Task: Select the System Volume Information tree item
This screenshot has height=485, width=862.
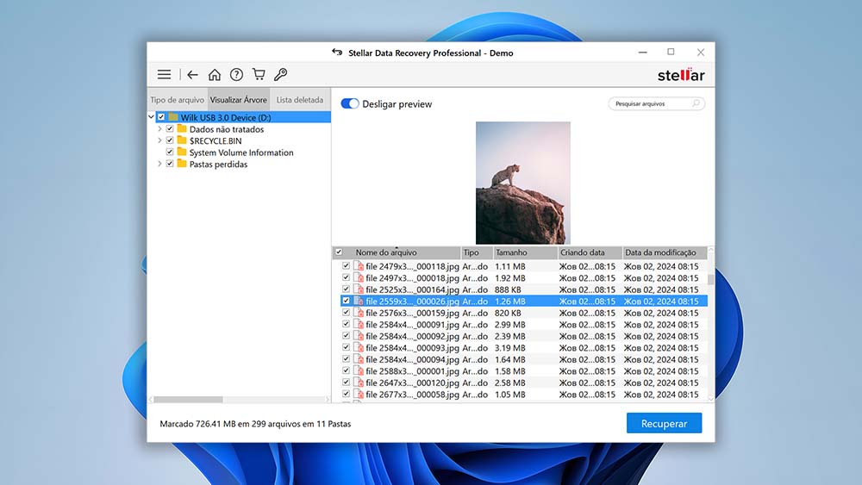Action: click(241, 152)
